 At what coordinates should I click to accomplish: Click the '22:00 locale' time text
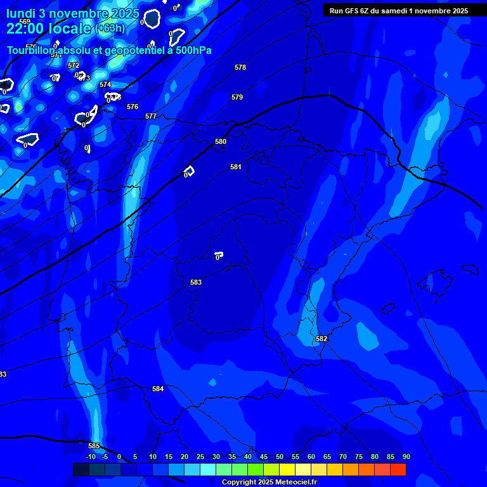[48, 29]
